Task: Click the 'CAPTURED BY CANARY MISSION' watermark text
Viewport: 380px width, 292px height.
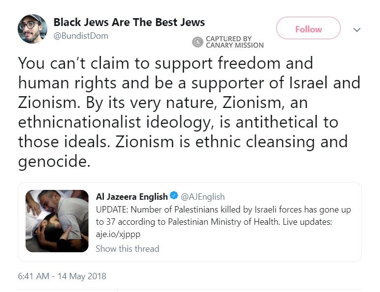Action: click(x=234, y=42)
